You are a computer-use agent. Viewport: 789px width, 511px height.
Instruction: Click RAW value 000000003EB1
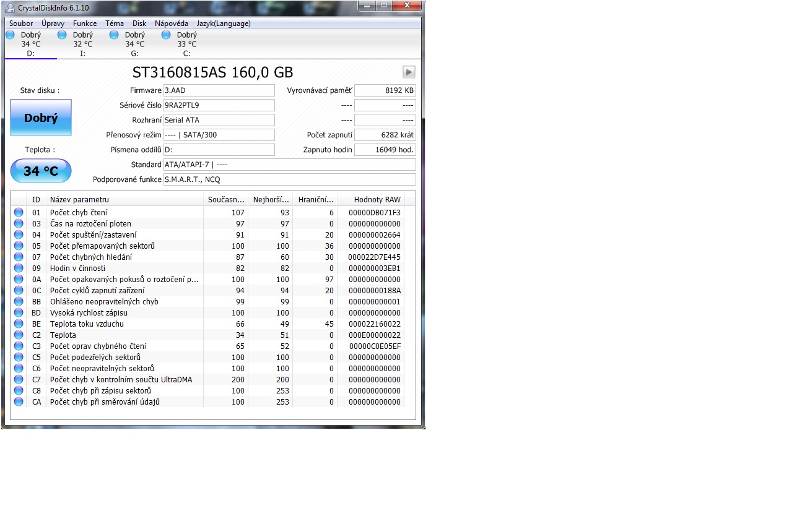[374, 268]
